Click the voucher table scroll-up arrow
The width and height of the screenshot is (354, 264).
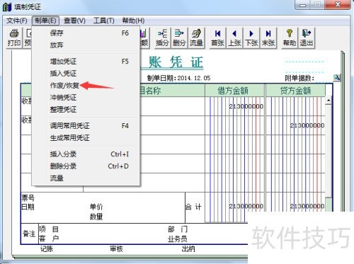click(x=329, y=101)
